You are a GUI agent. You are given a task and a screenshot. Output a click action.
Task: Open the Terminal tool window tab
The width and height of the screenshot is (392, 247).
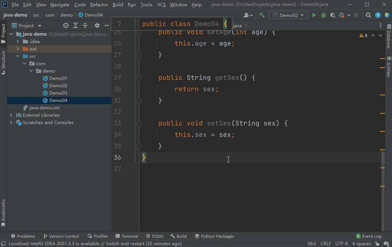coord(127,236)
